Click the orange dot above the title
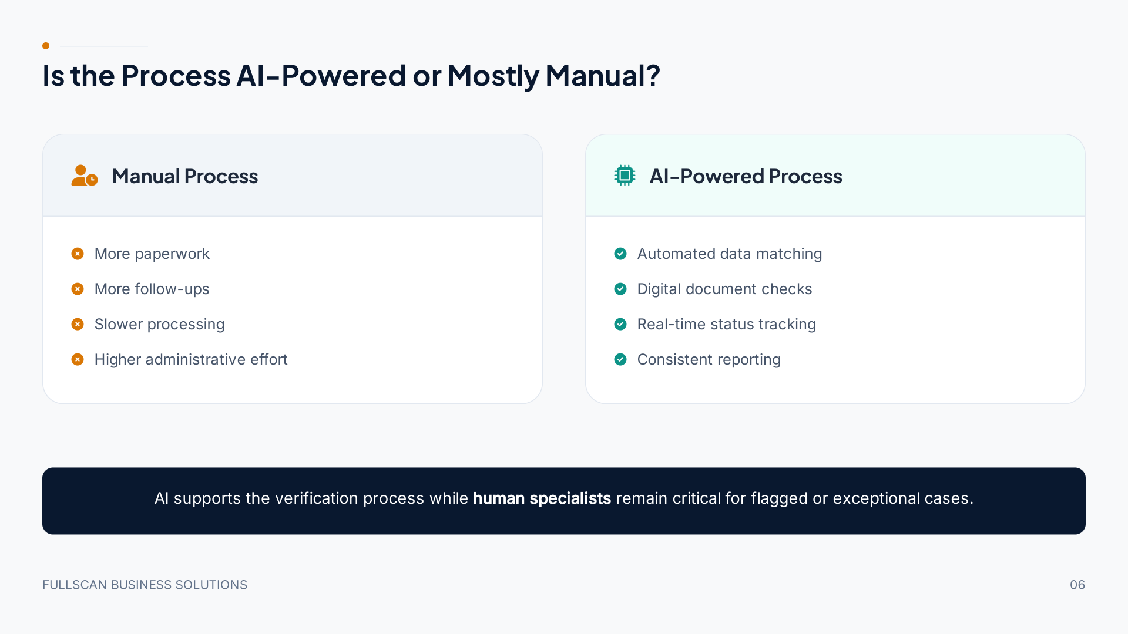The width and height of the screenshot is (1128, 634). (46, 46)
